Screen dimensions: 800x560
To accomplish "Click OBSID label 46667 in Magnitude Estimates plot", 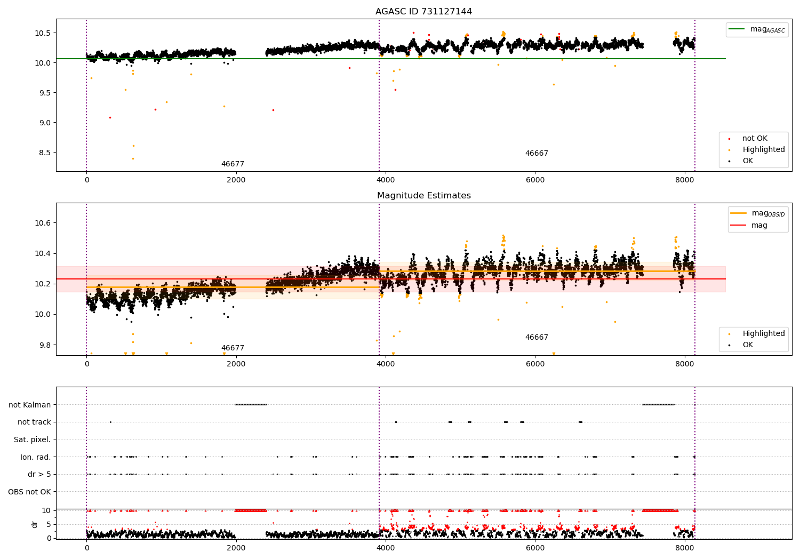I will 537,338.
